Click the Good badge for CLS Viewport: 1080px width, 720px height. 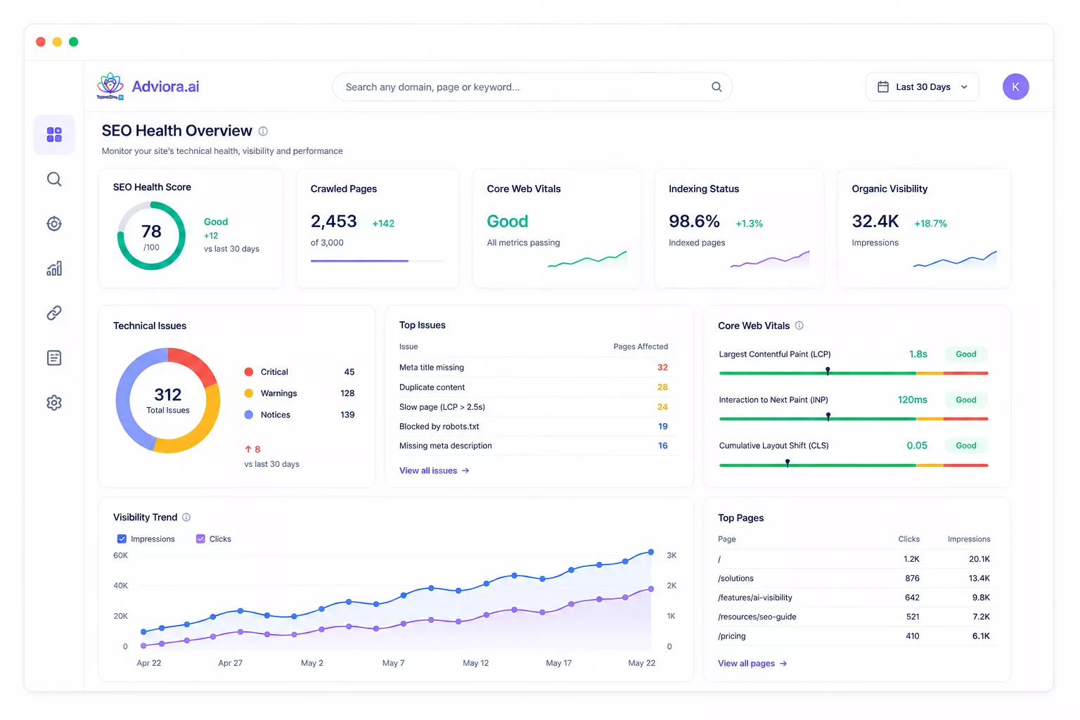pyautogui.click(x=966, y=446)
